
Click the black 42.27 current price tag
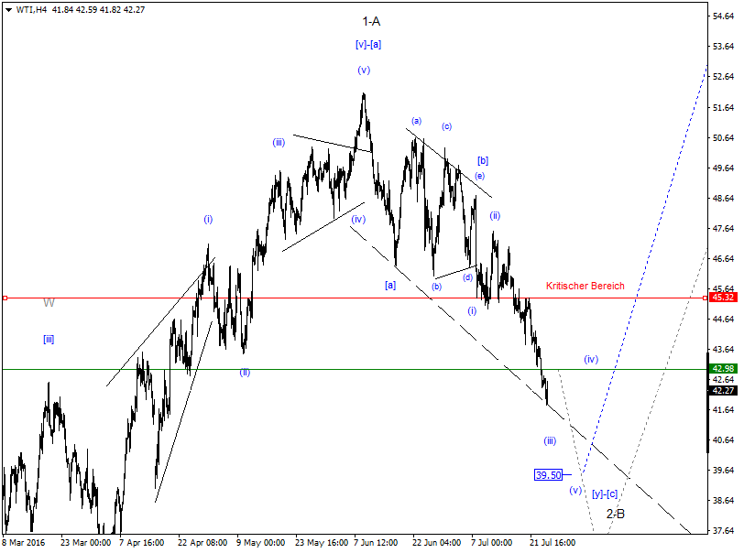[723, 390]
